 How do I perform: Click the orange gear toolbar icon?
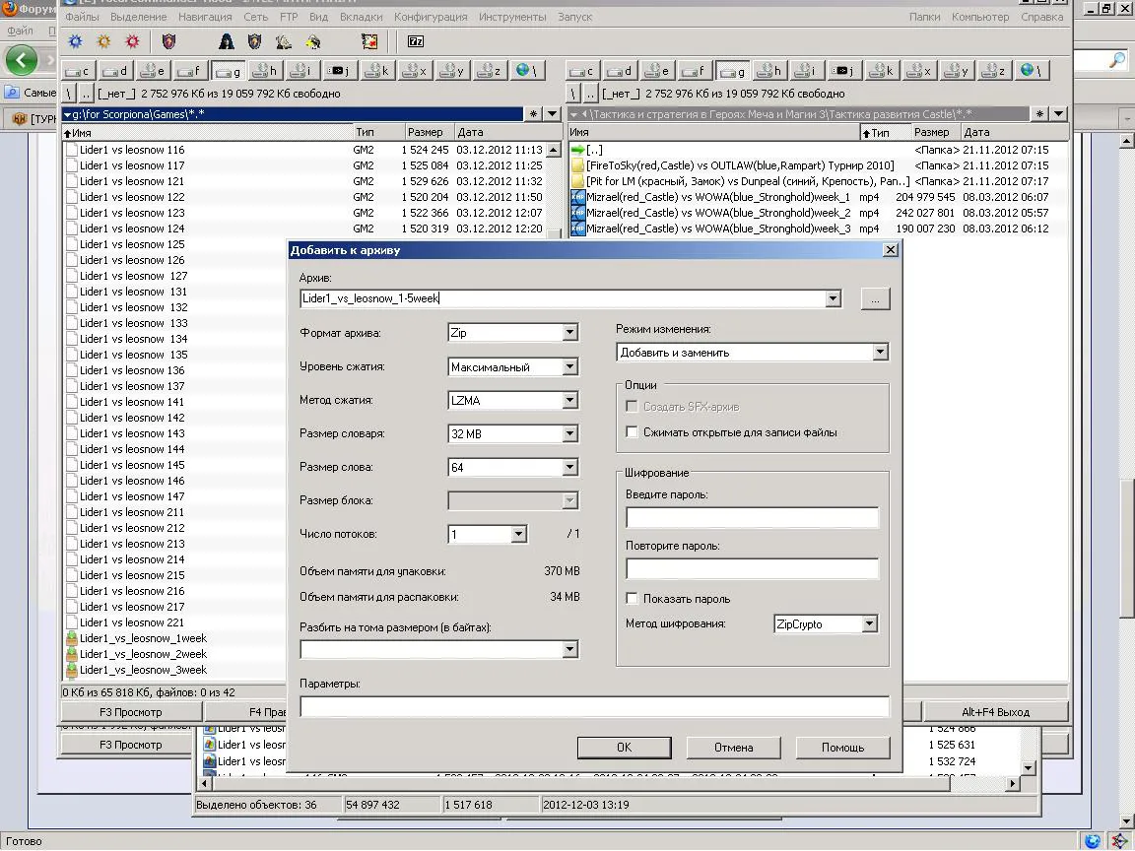click(103, 41)
